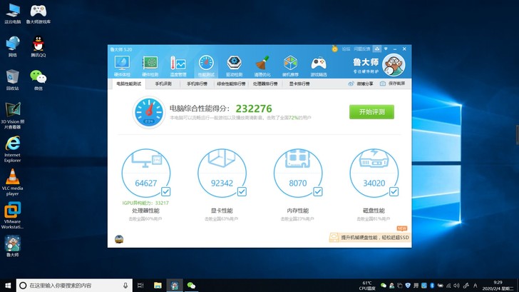Click the gold medal icon in title bar
Image resolution: width=519 pixels, height=292 pixels.
[x=334, y=49]
